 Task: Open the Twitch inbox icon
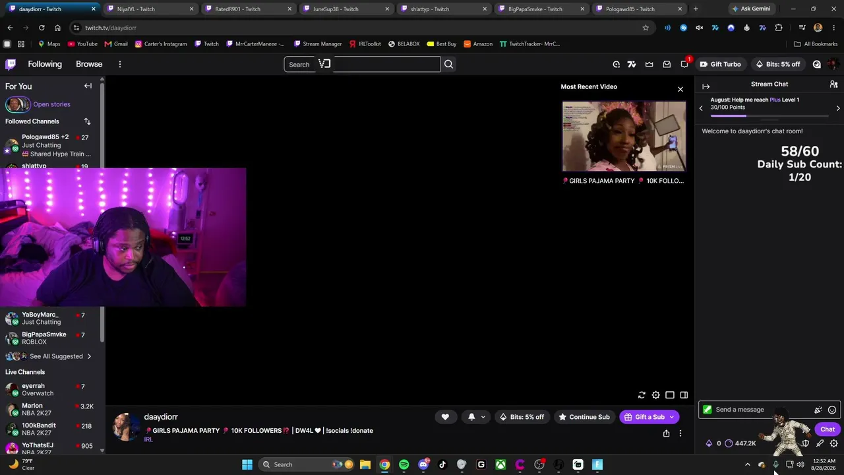[667, 64]
